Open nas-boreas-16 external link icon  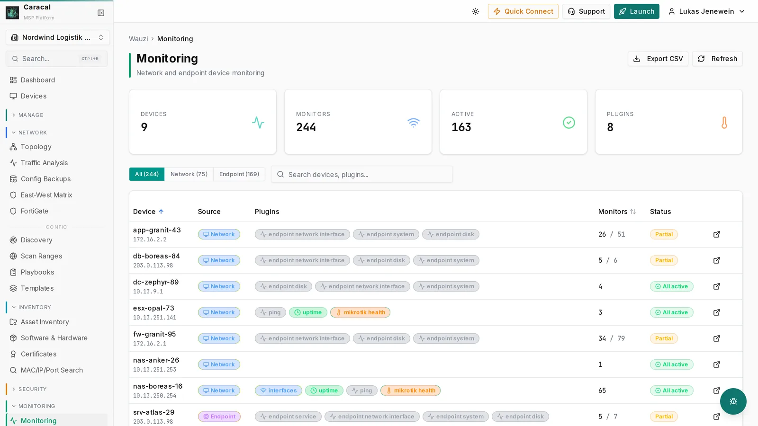[717, 390]
